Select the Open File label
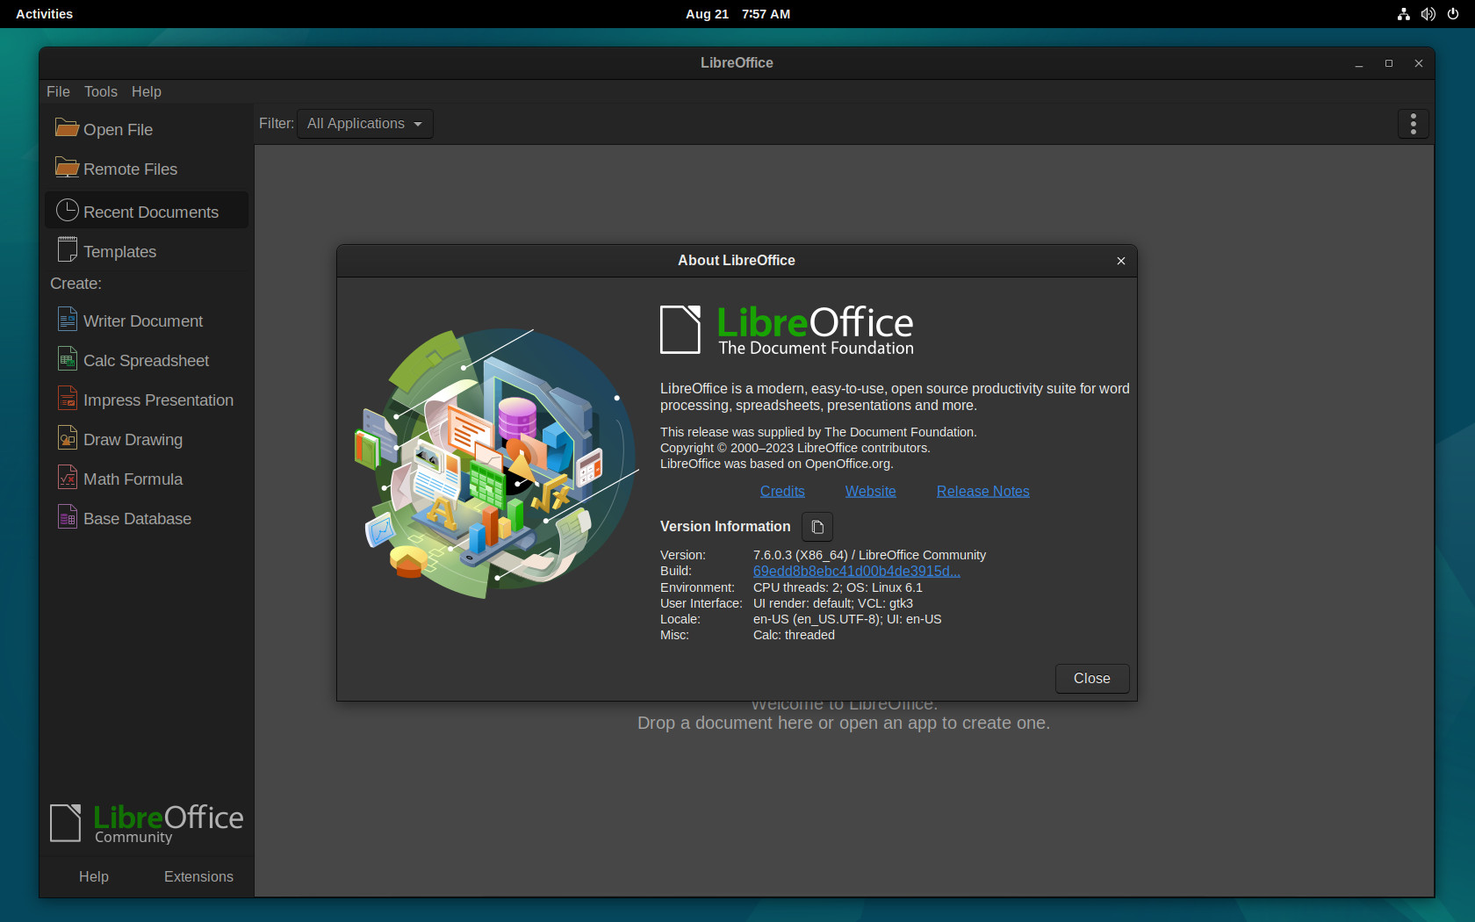 click(118, 129)
